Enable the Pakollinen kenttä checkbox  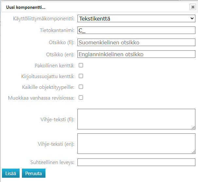(x=81, y=65)
